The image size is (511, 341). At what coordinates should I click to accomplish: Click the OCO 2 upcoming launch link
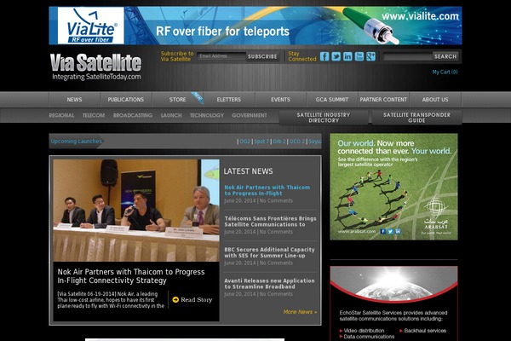(x=297, y=142)
